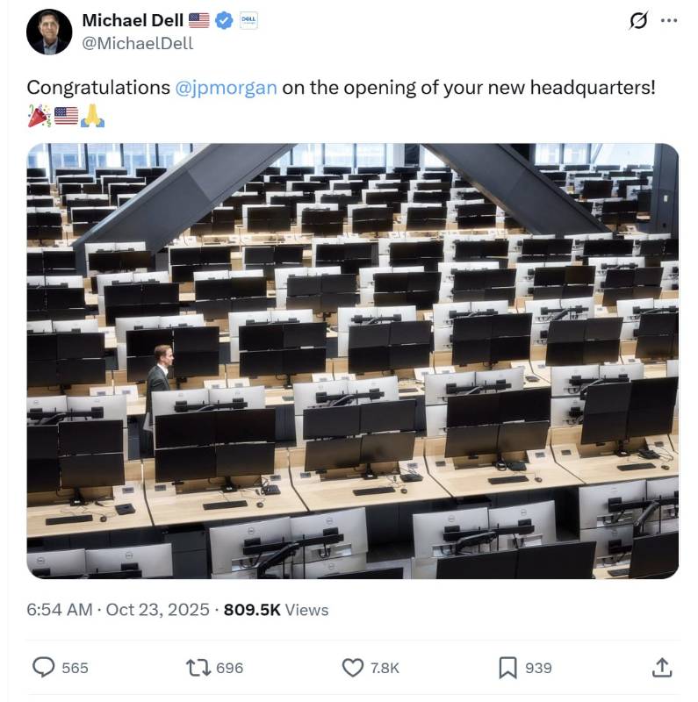View the 809.5K Views count

coord(276,610)
